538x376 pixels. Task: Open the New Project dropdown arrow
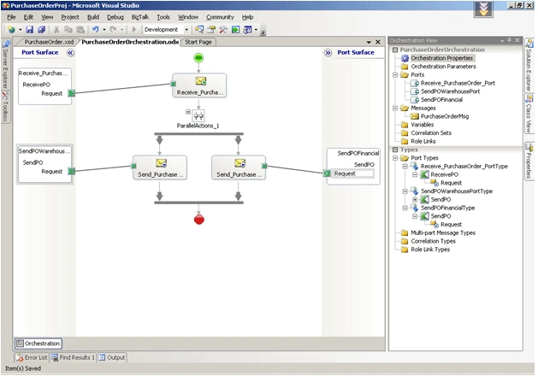20,29
